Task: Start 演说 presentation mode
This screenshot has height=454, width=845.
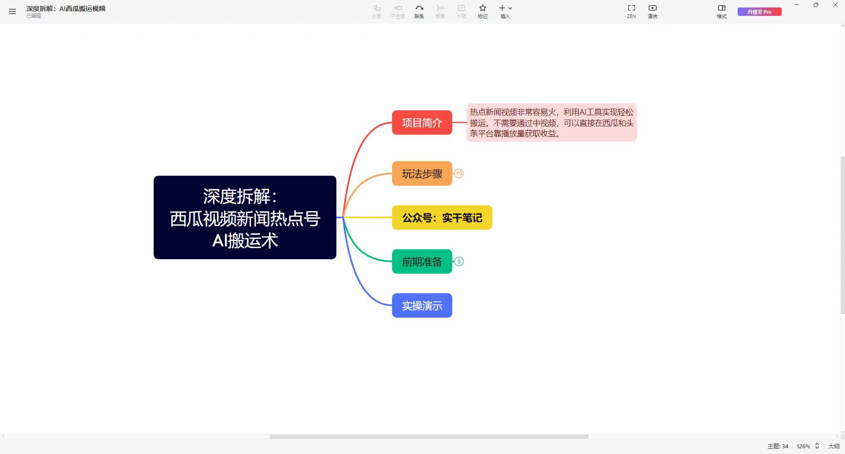Action: [x=652, y=11]
